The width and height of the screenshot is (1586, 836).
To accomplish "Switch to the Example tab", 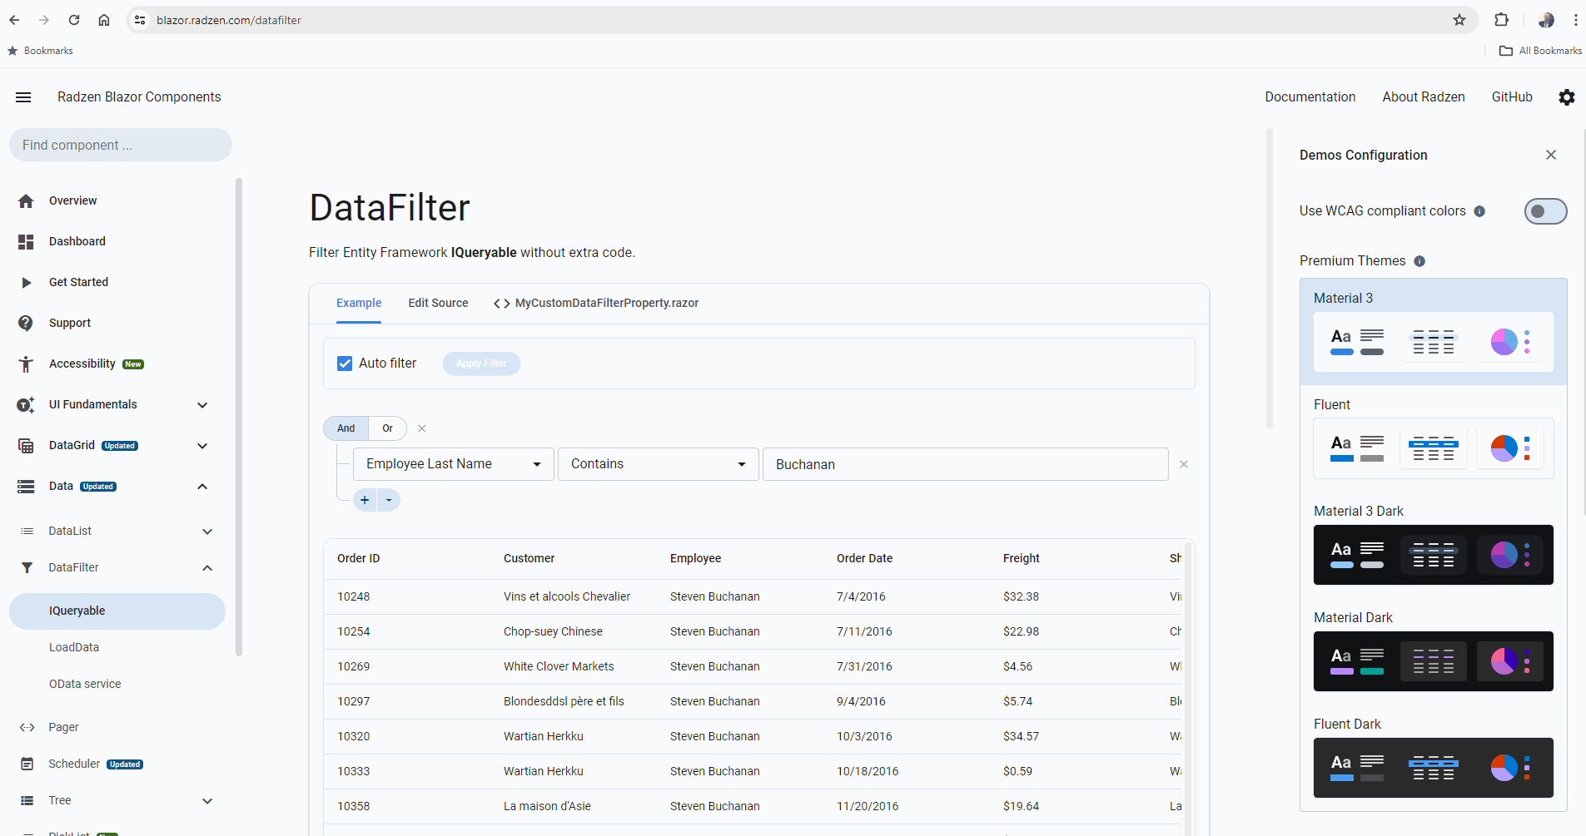I will click(359, 303).
